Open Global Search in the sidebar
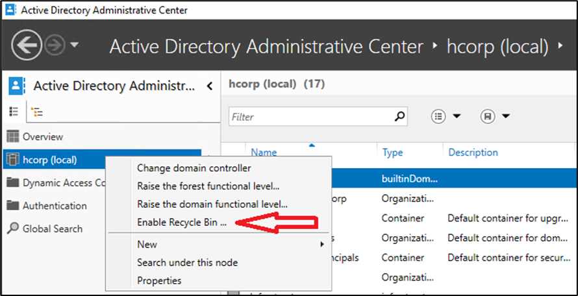The width and height of the screenshot is (578, 296). point(52,228)
